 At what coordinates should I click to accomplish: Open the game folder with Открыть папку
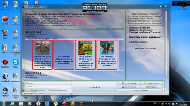(x=151, y=83)
